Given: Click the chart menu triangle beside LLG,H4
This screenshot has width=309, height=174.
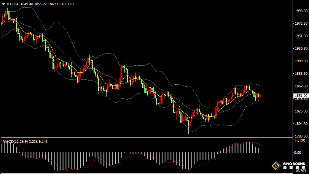Looking at the screenshot, I should [x=4, y=4].
